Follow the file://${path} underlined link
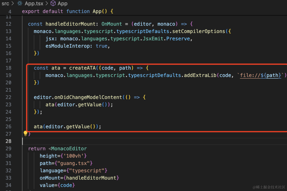 260,75
